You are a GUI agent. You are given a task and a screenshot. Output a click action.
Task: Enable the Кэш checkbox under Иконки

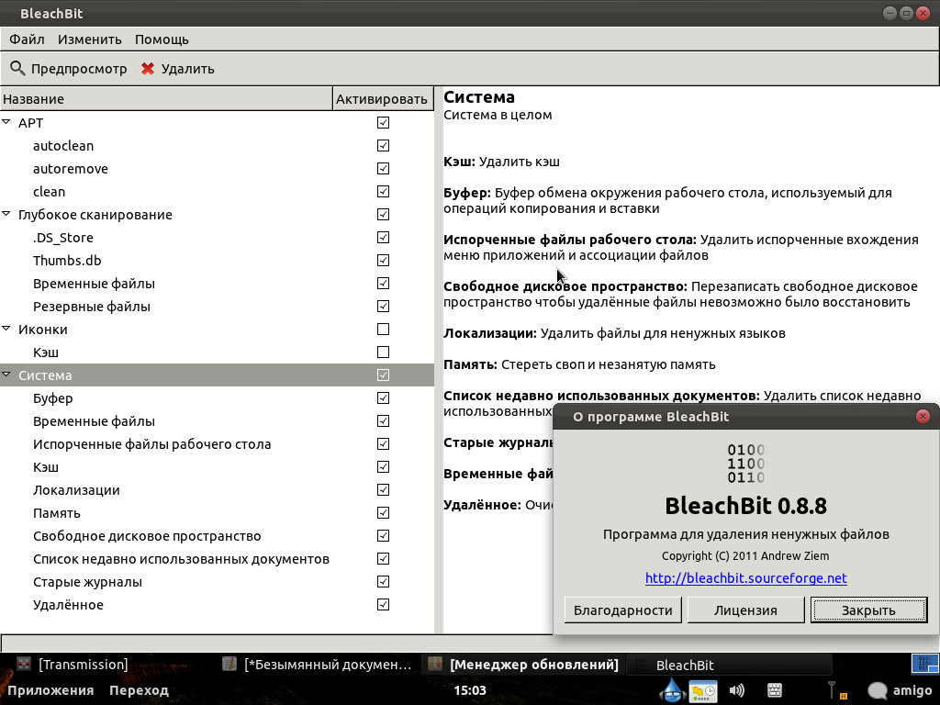coord(383,352)
